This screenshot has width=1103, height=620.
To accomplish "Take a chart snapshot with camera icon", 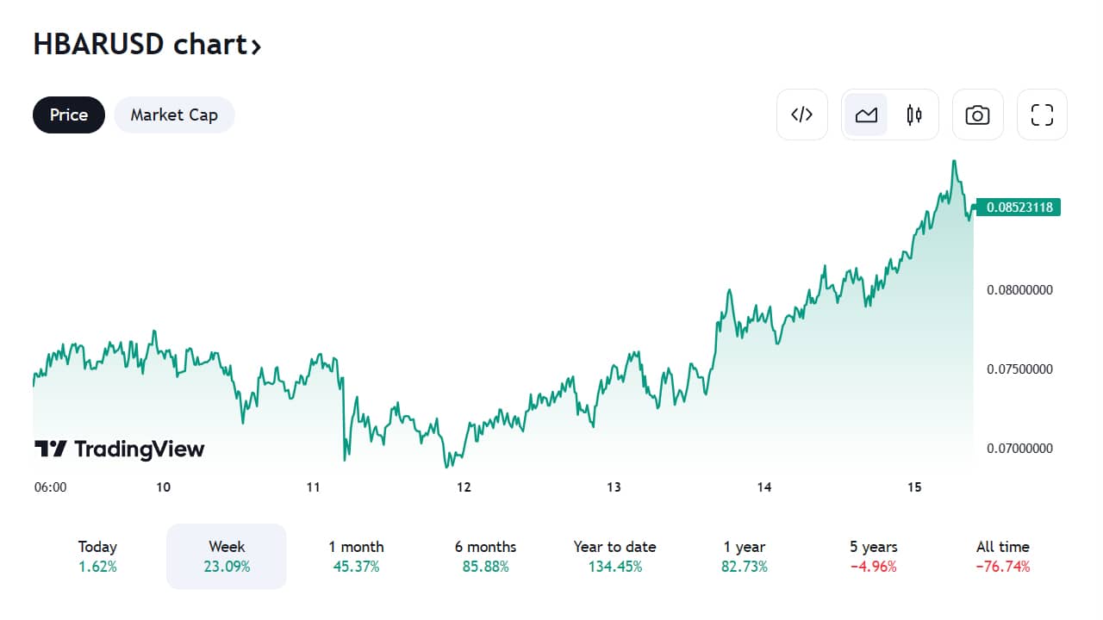I will [977, 115].
